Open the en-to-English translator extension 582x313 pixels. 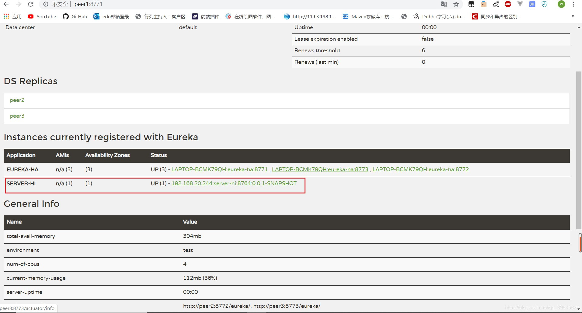496,4
